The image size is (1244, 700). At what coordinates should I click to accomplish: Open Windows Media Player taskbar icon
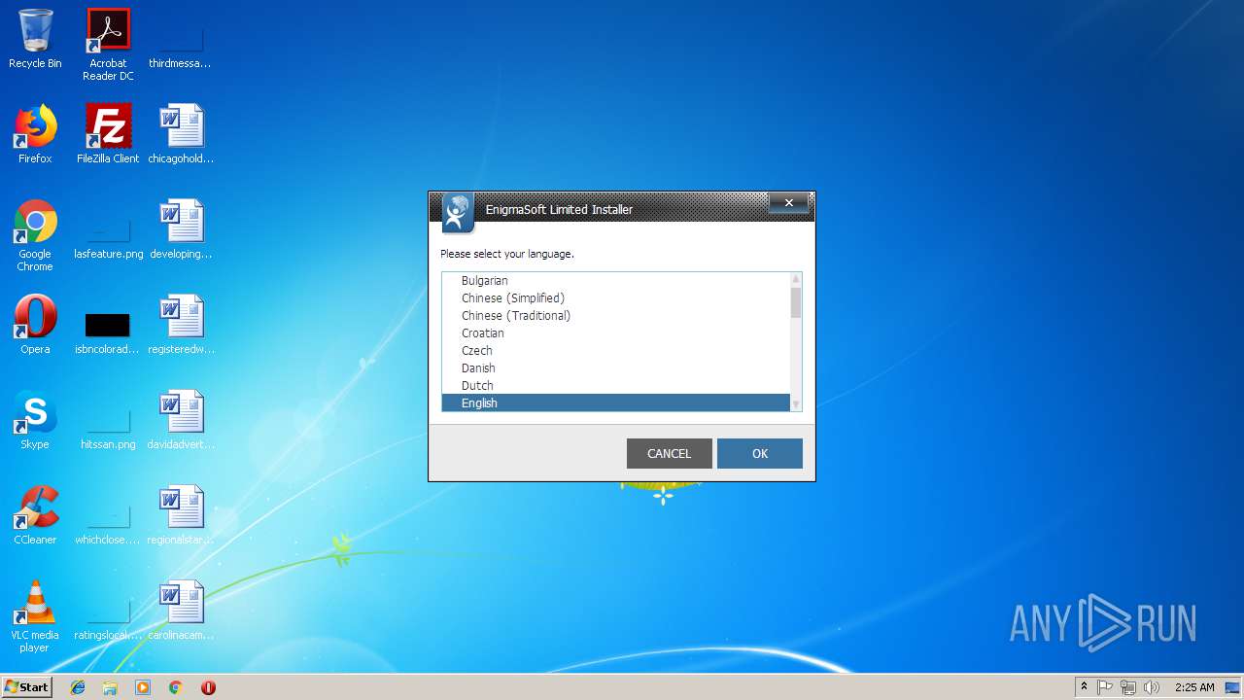click(143, 687)
